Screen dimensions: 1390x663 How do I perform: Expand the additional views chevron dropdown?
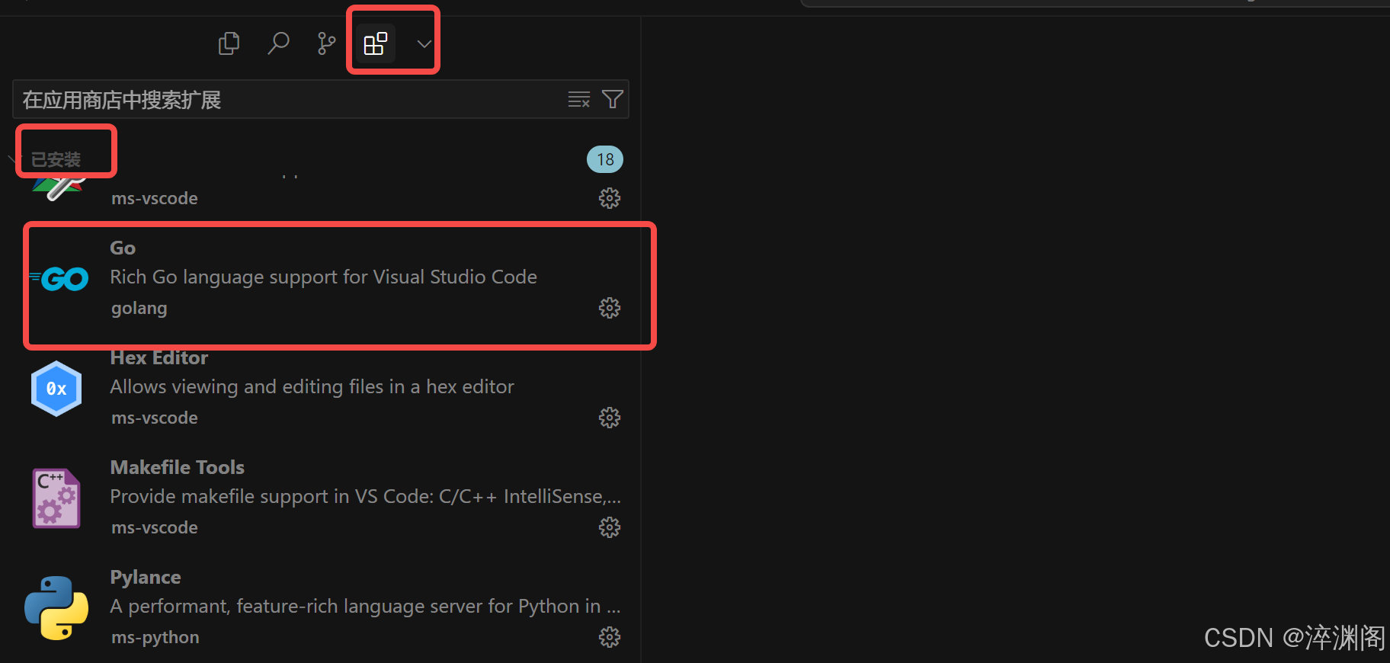pos(424,43)
